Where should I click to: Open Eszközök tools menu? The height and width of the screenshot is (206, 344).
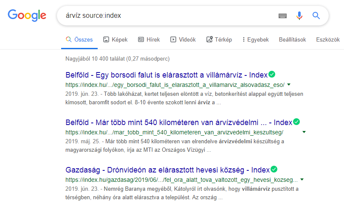click(328, 39)
